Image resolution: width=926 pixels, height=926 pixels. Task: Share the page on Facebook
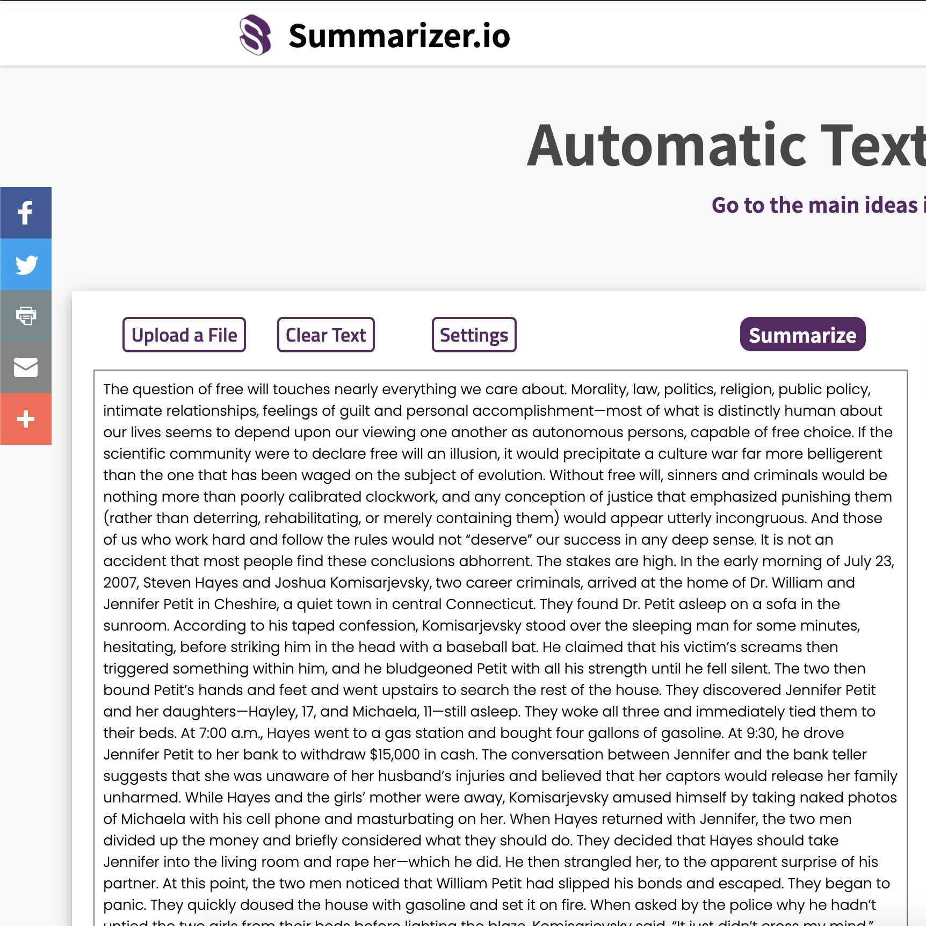click(26, 213)
